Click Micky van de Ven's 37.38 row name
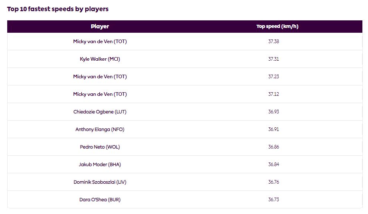The image size is (368, 214). tap(100, 42)
